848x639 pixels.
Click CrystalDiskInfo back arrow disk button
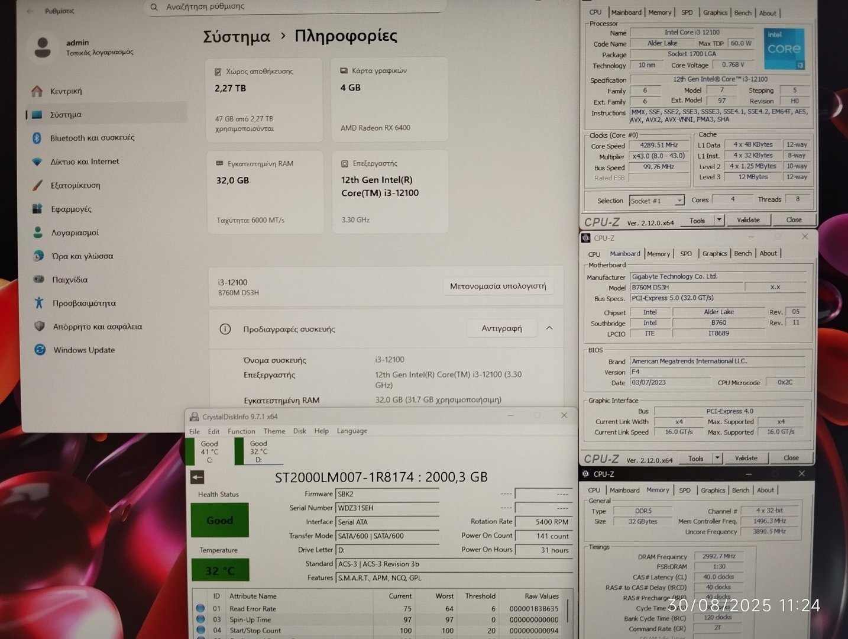(x=198, y=477)
